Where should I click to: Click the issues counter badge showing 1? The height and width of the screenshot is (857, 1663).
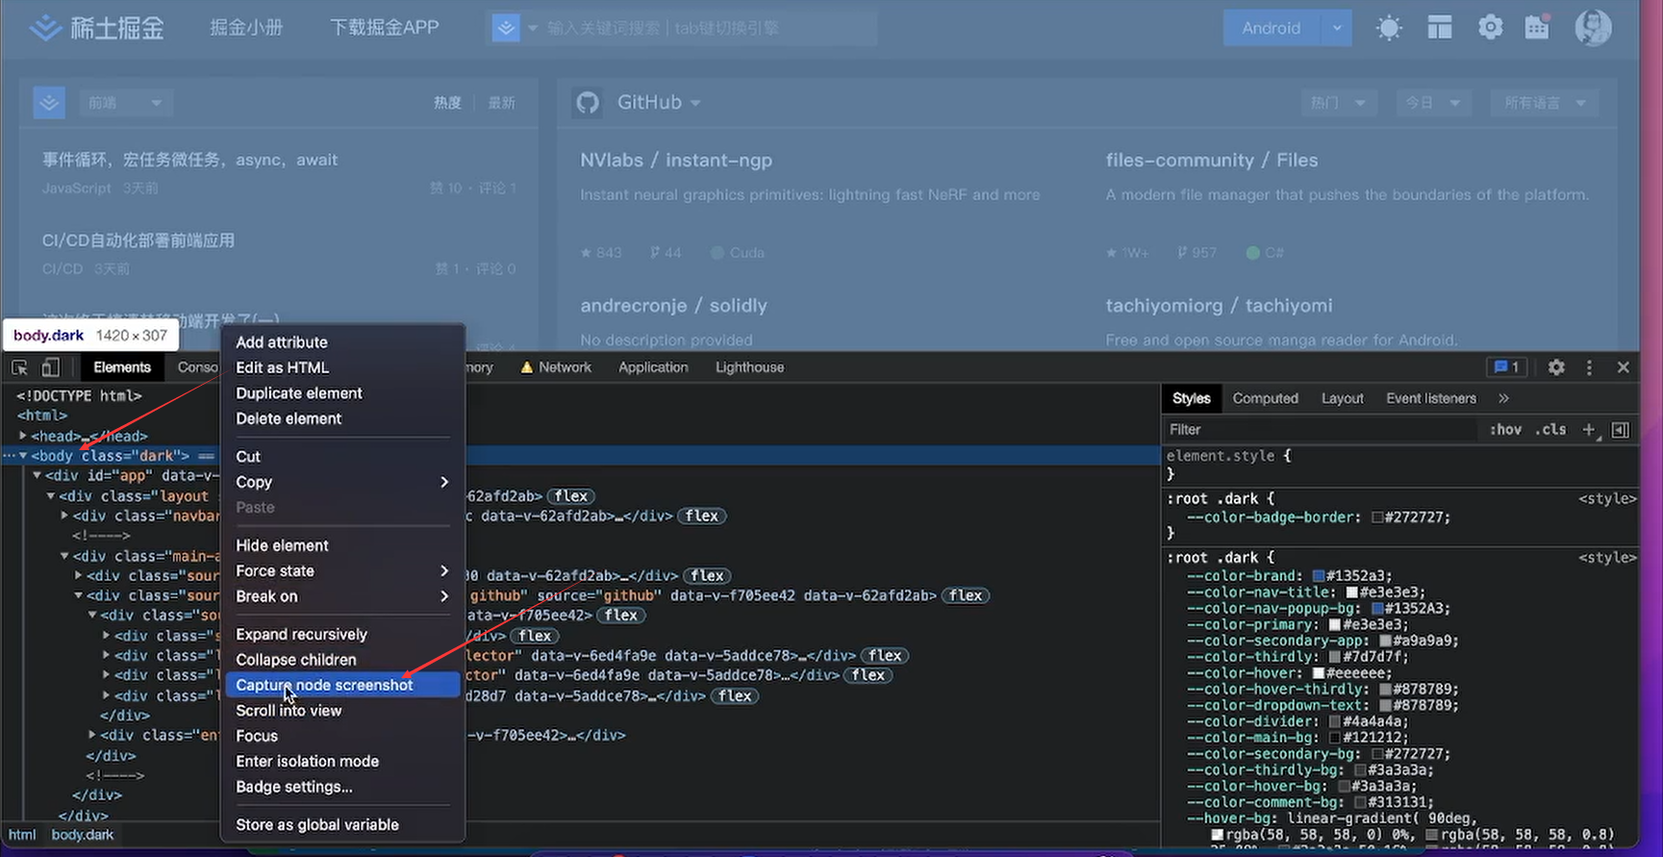pyautogui.click(x=1507, y=367)
